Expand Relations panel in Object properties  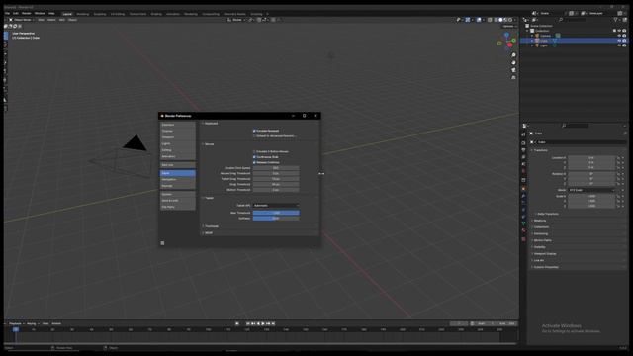[x=540, y=221]
